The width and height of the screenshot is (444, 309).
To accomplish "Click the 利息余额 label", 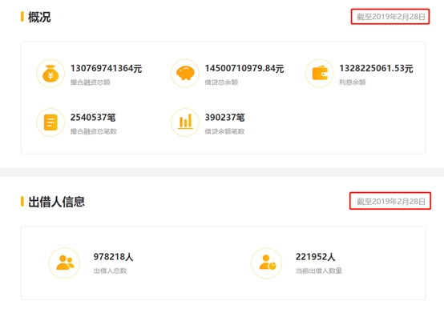I will pos(353,82).
